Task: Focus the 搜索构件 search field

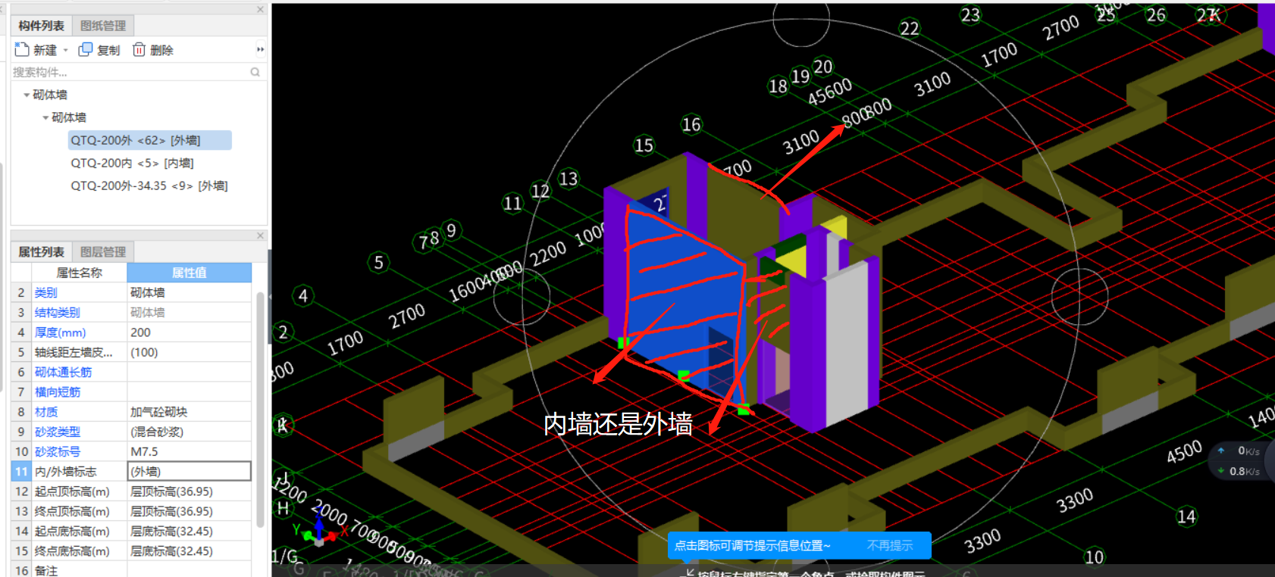Action: click(x=130, y=72)
